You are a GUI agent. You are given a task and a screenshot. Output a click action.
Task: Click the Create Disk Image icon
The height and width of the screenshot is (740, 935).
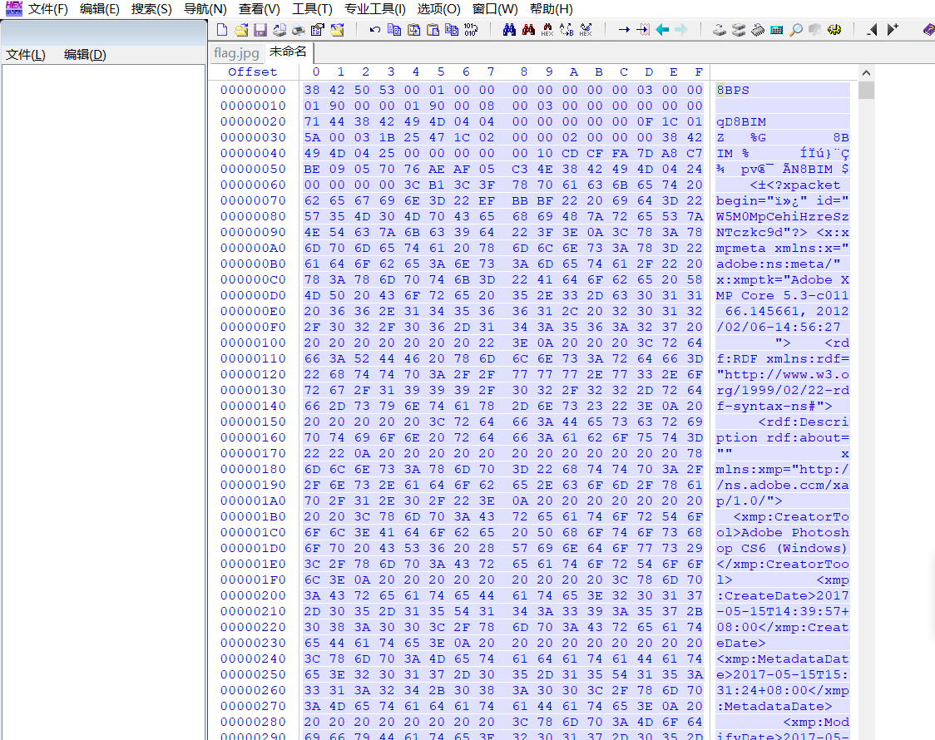click(279, 30)
